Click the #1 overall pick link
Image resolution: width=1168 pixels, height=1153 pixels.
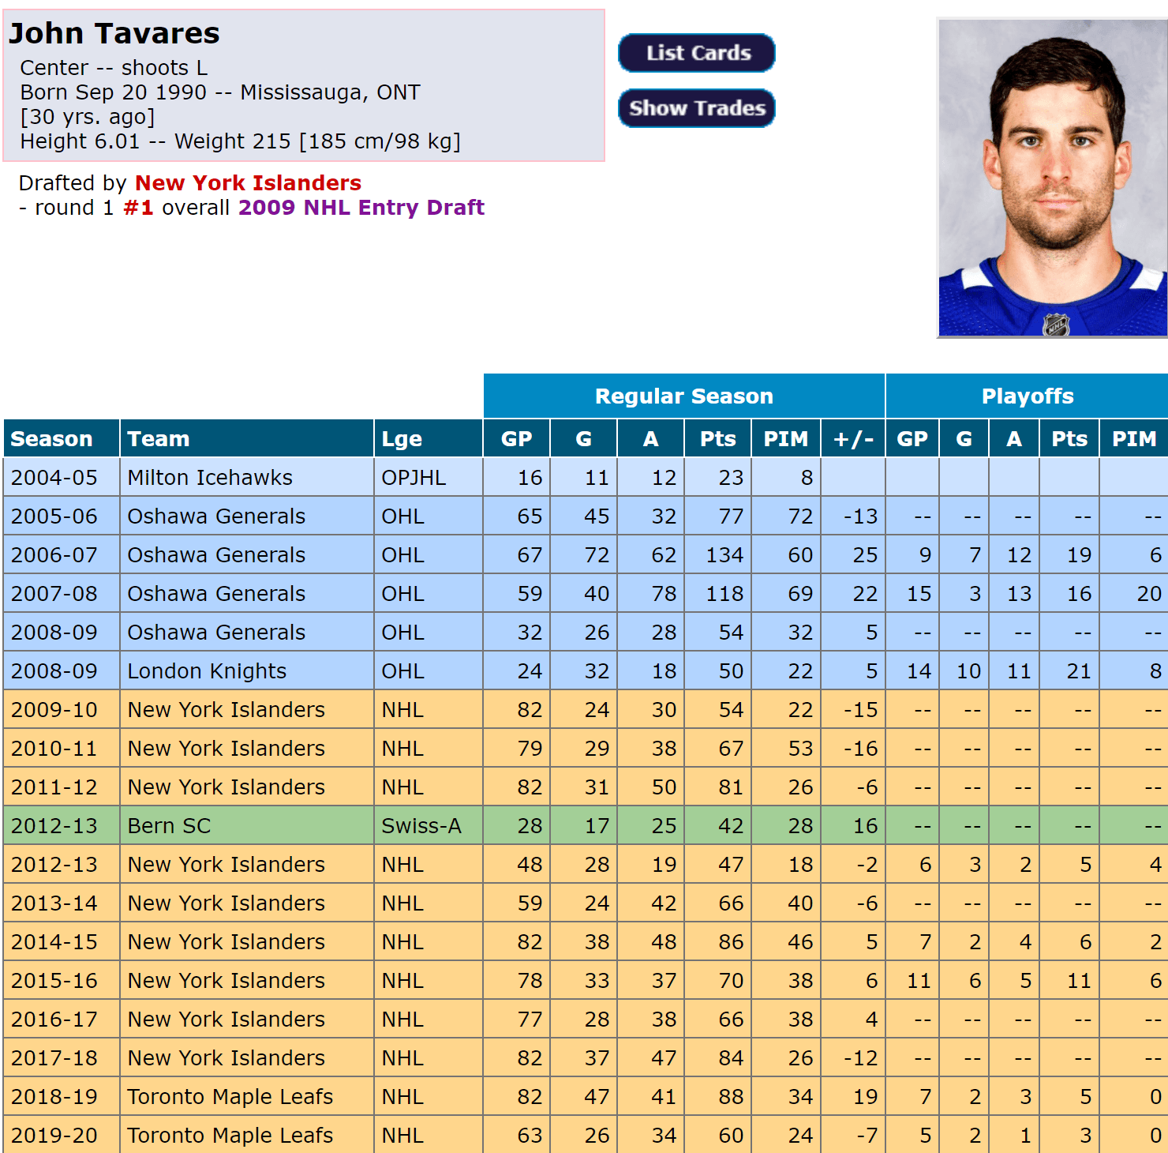tap(138, 208)
